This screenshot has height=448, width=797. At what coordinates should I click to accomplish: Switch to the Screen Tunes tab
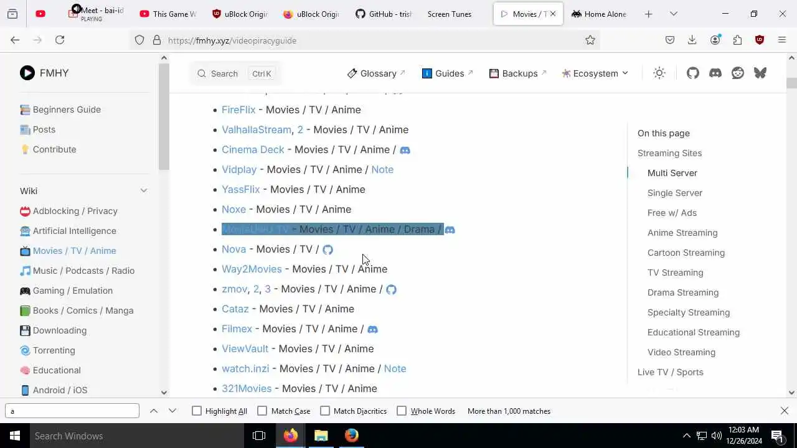click(x=455, y=14)
